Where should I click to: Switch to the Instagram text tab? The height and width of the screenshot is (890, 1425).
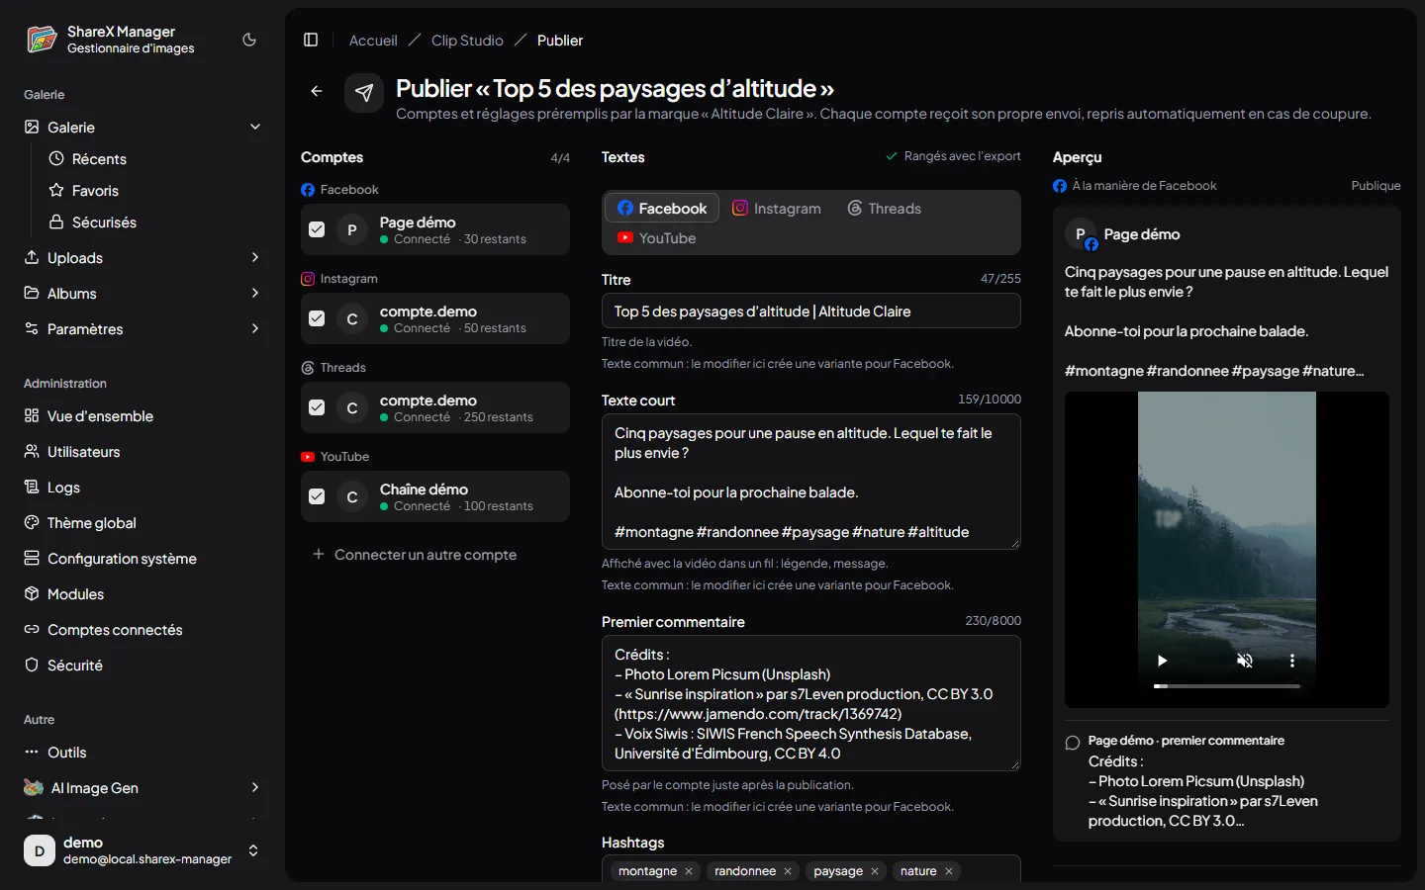[777, 209]
